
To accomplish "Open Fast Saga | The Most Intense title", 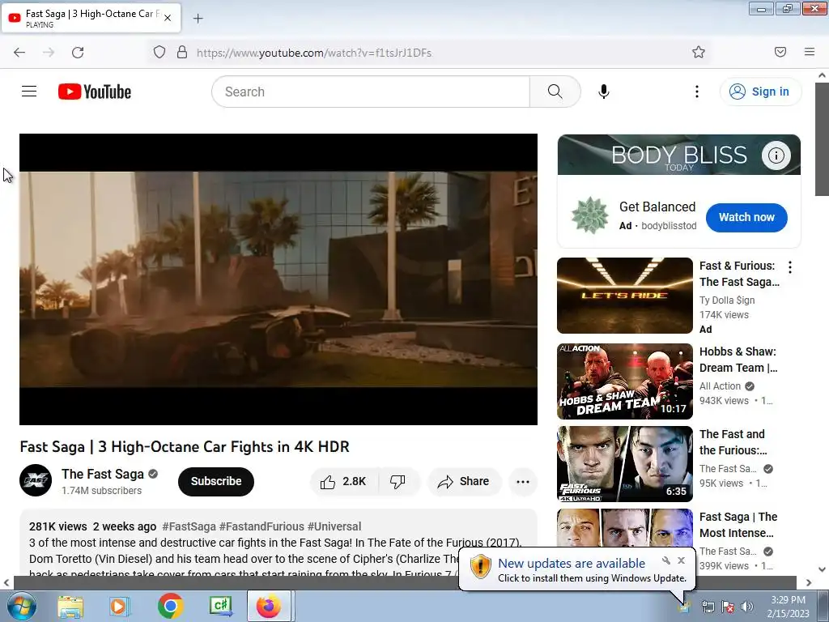I will point(738,525).
